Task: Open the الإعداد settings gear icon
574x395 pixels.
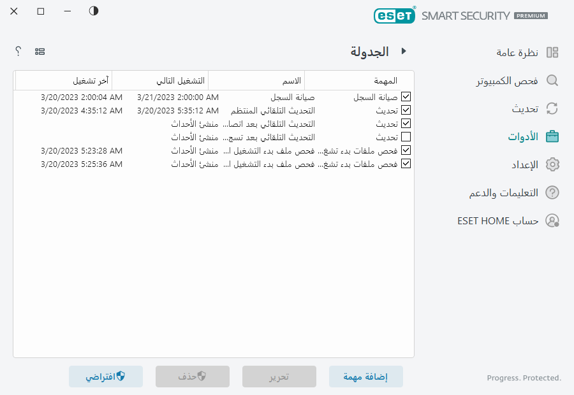Action: [x=552, y=164]
